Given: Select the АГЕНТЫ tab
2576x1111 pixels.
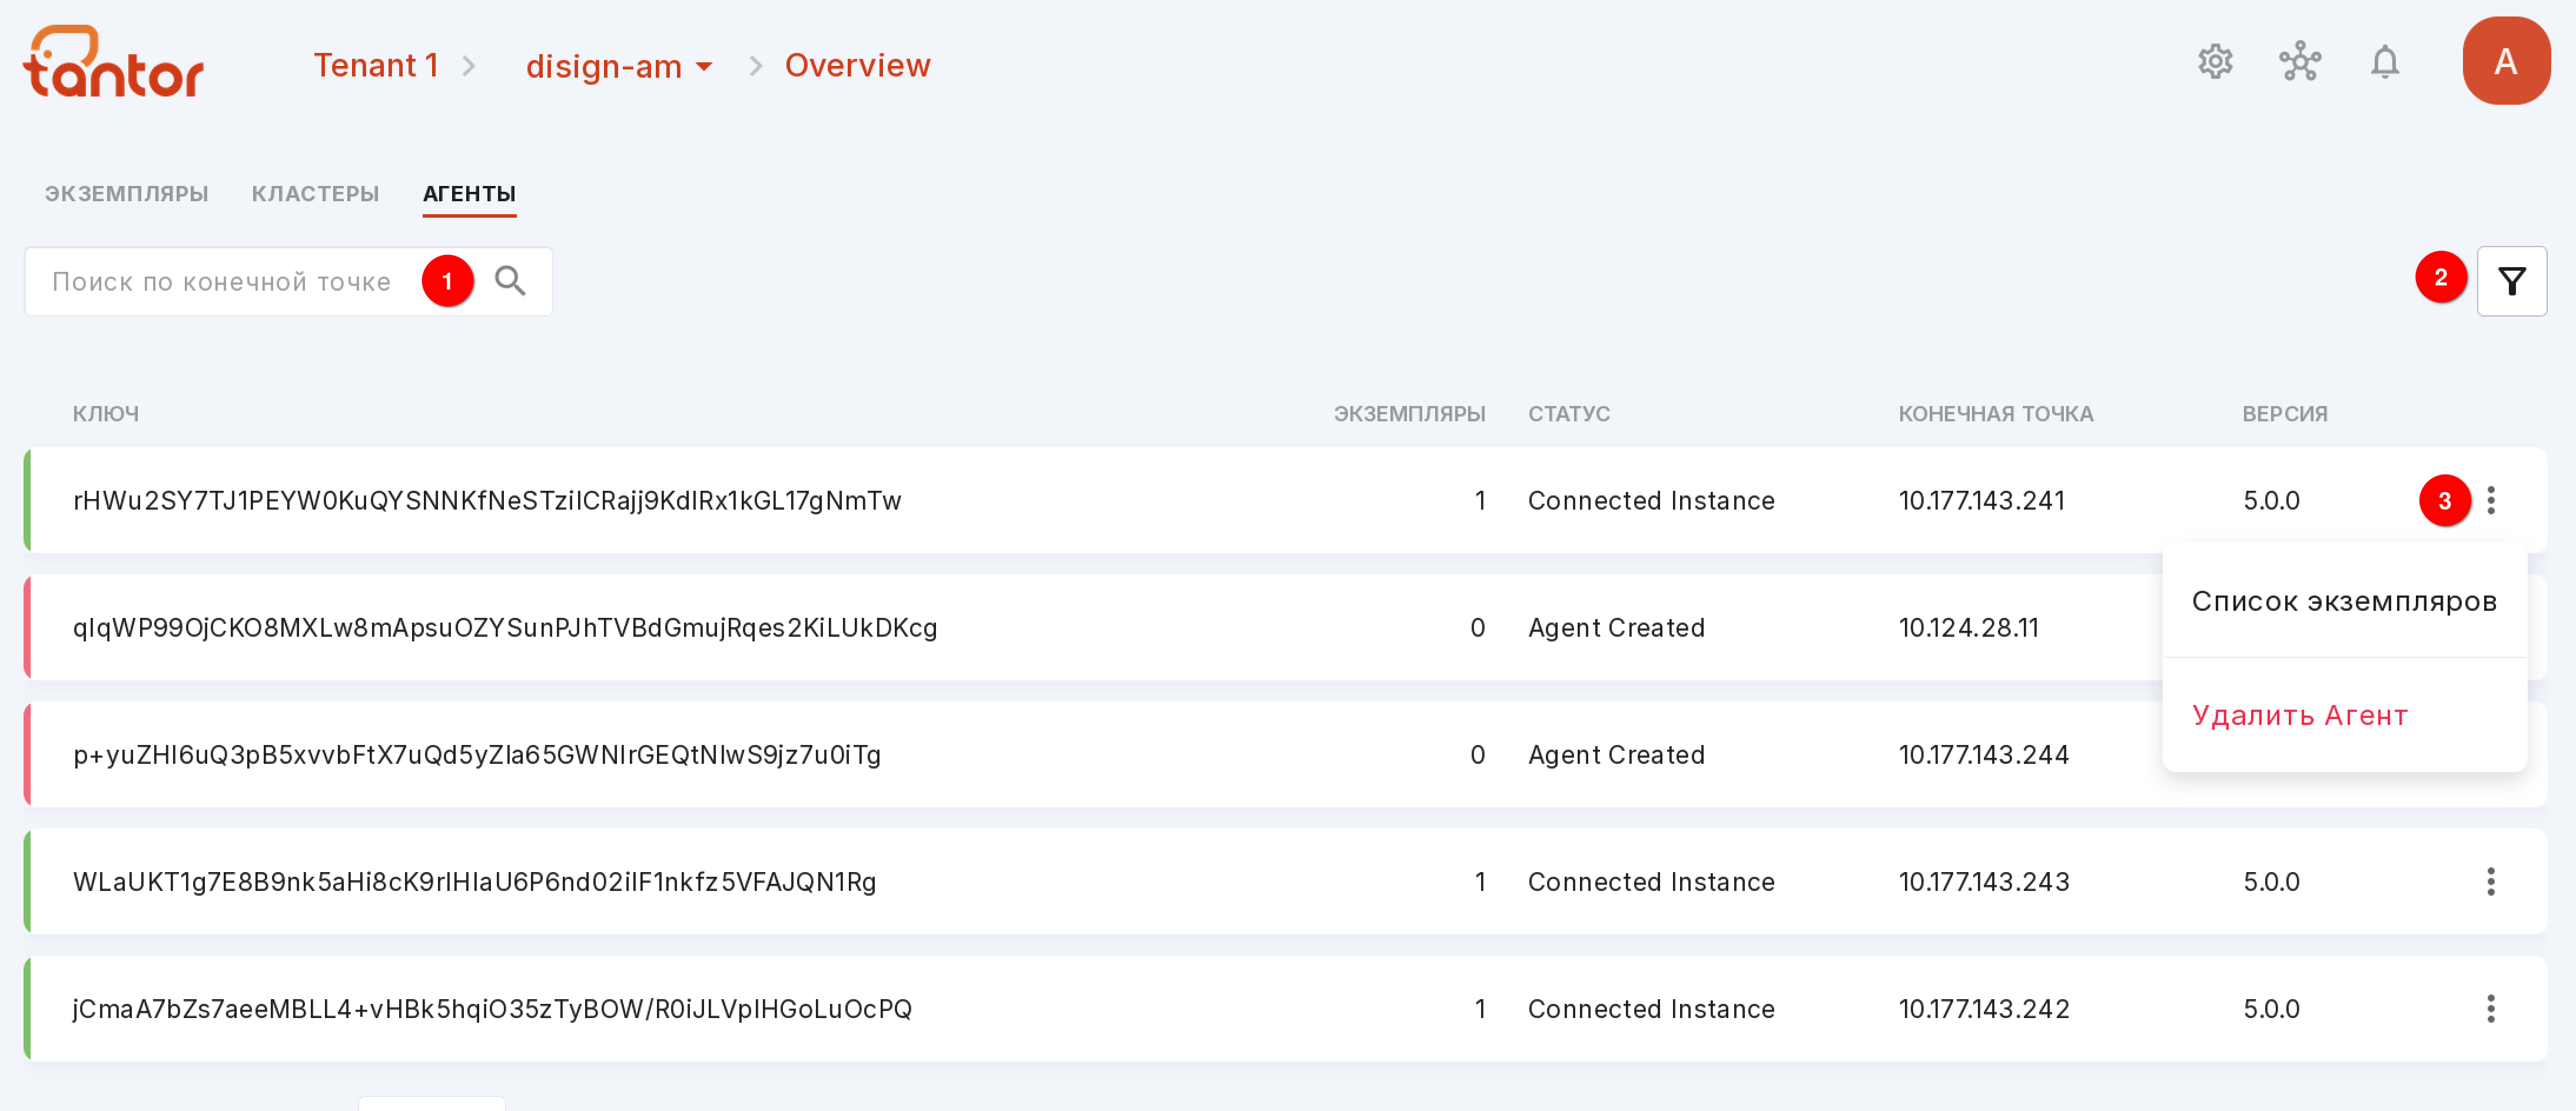Looking at the screenshot, I should tap(469, 194).
